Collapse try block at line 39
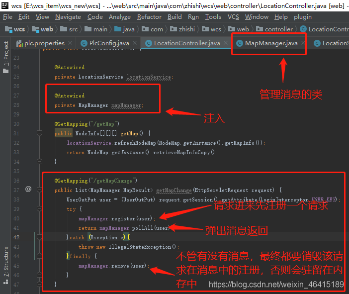Viewport: 349px width, 294px height. click(39, 209)
